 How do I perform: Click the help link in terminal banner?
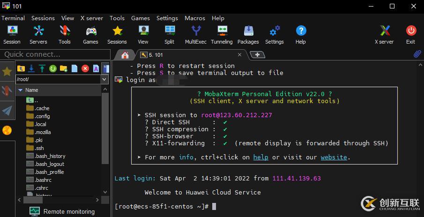click(x=260, y=157)
